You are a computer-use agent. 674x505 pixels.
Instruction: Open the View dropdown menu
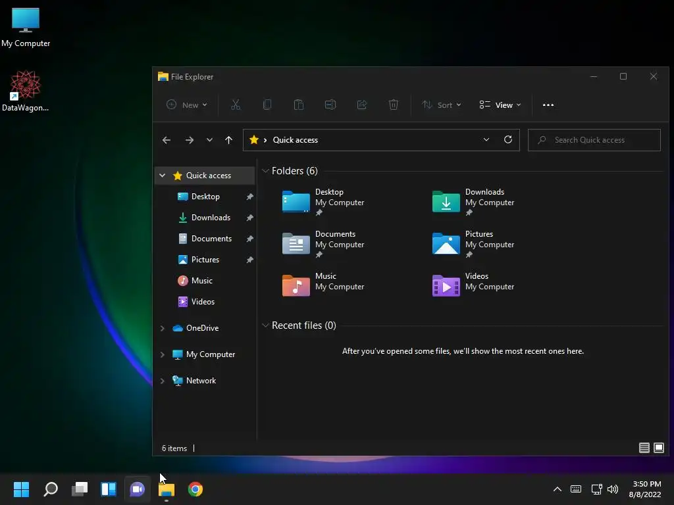[x=500, y=105]
